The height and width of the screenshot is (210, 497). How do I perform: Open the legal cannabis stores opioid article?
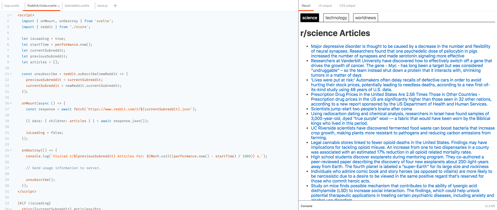[400, 147]
